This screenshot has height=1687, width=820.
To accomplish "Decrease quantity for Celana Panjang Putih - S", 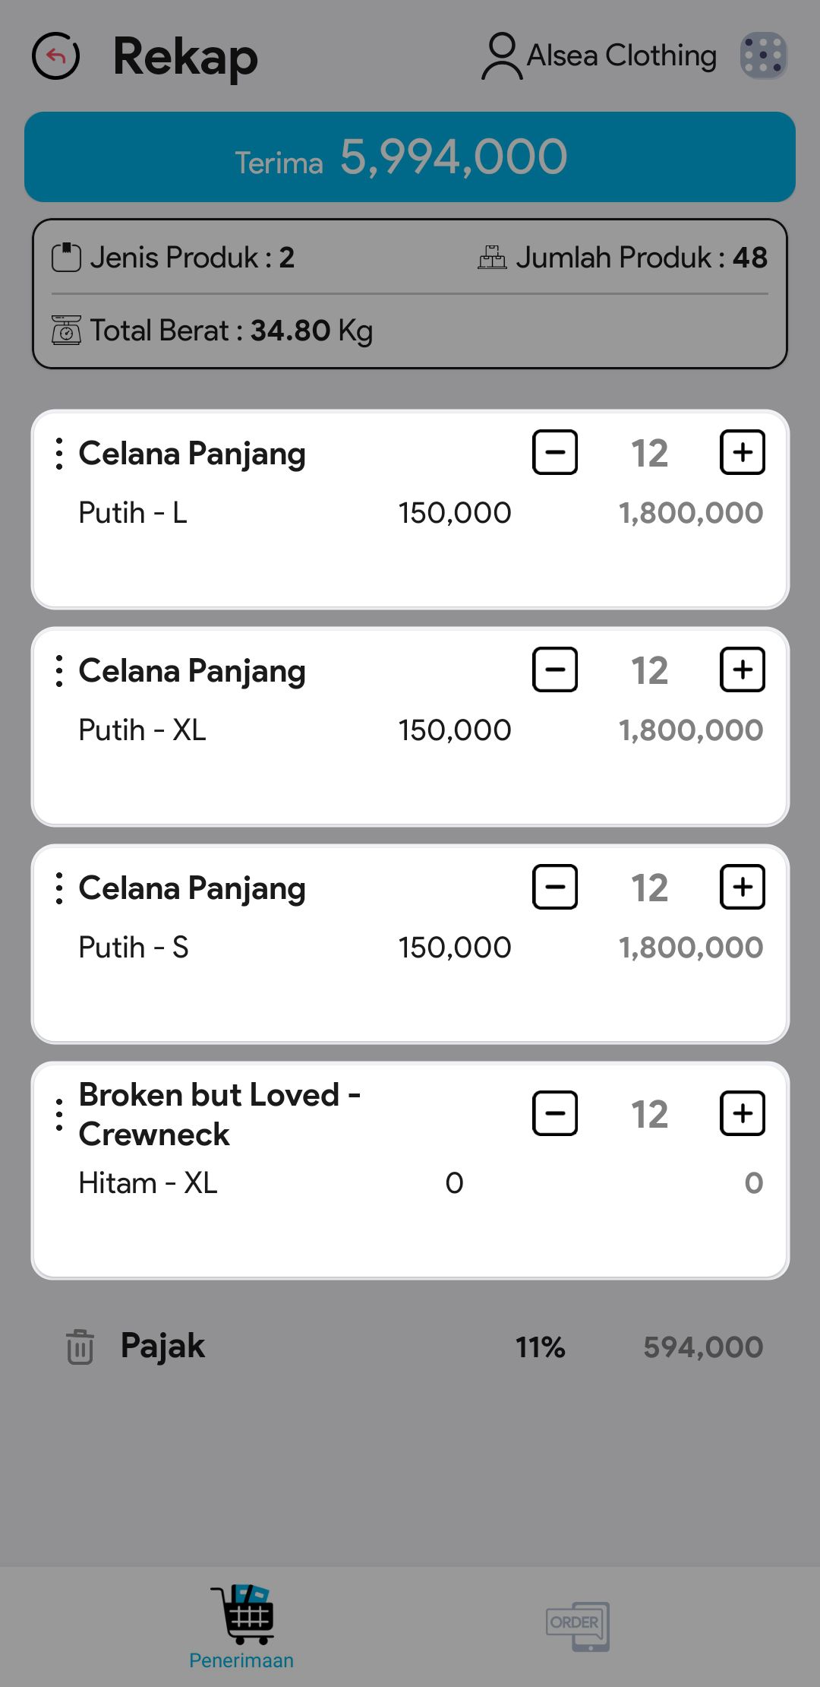I will click(x=555, y=887).
